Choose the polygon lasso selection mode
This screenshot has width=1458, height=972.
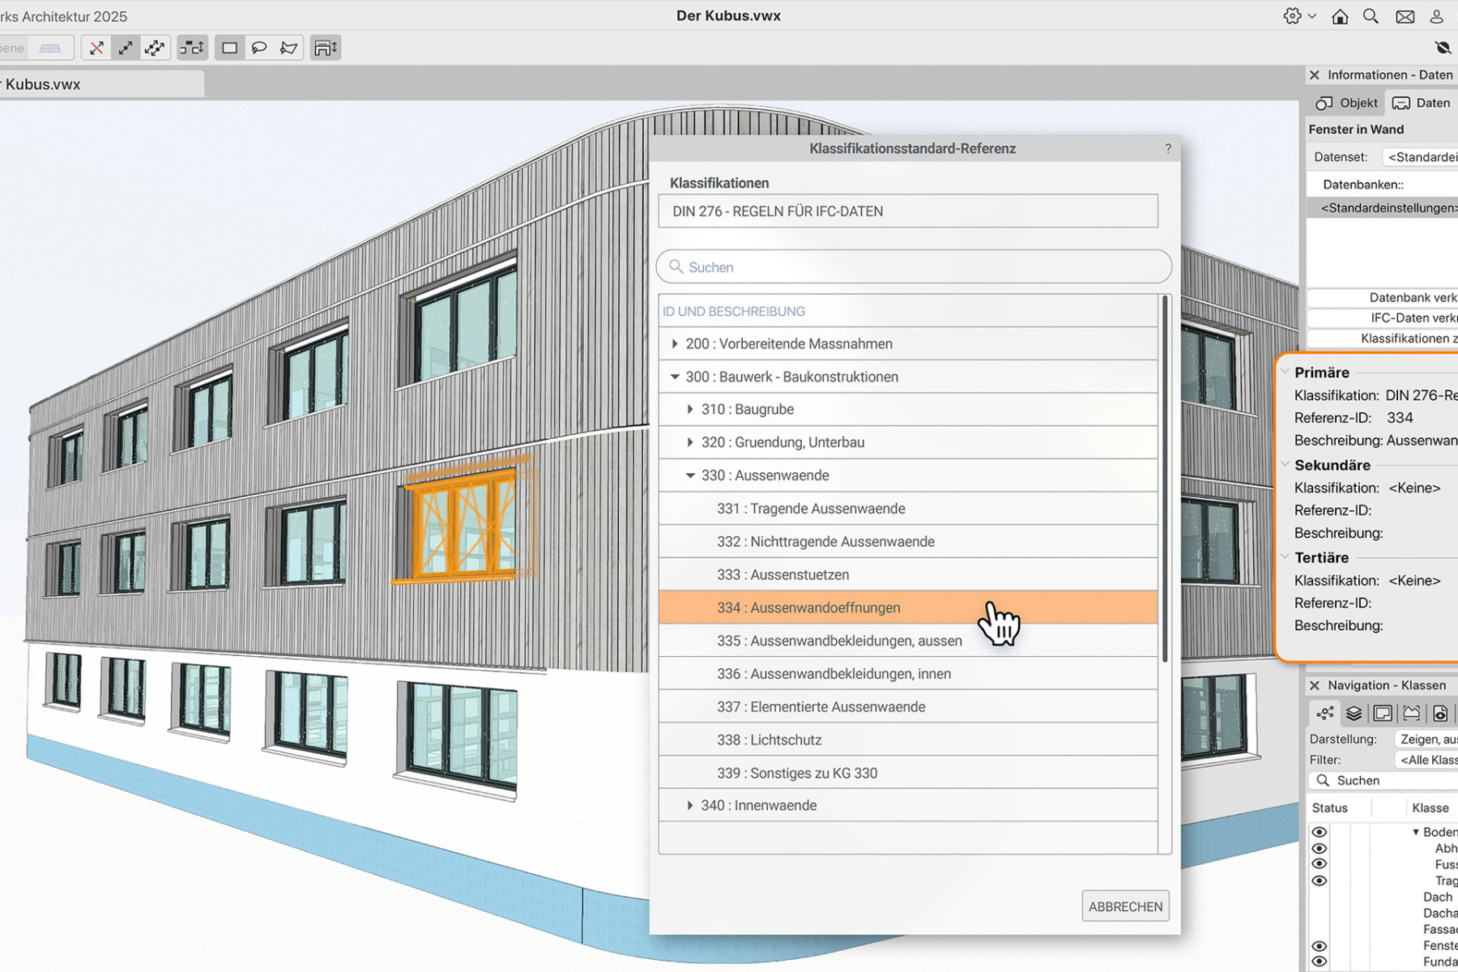pos(289,47)
